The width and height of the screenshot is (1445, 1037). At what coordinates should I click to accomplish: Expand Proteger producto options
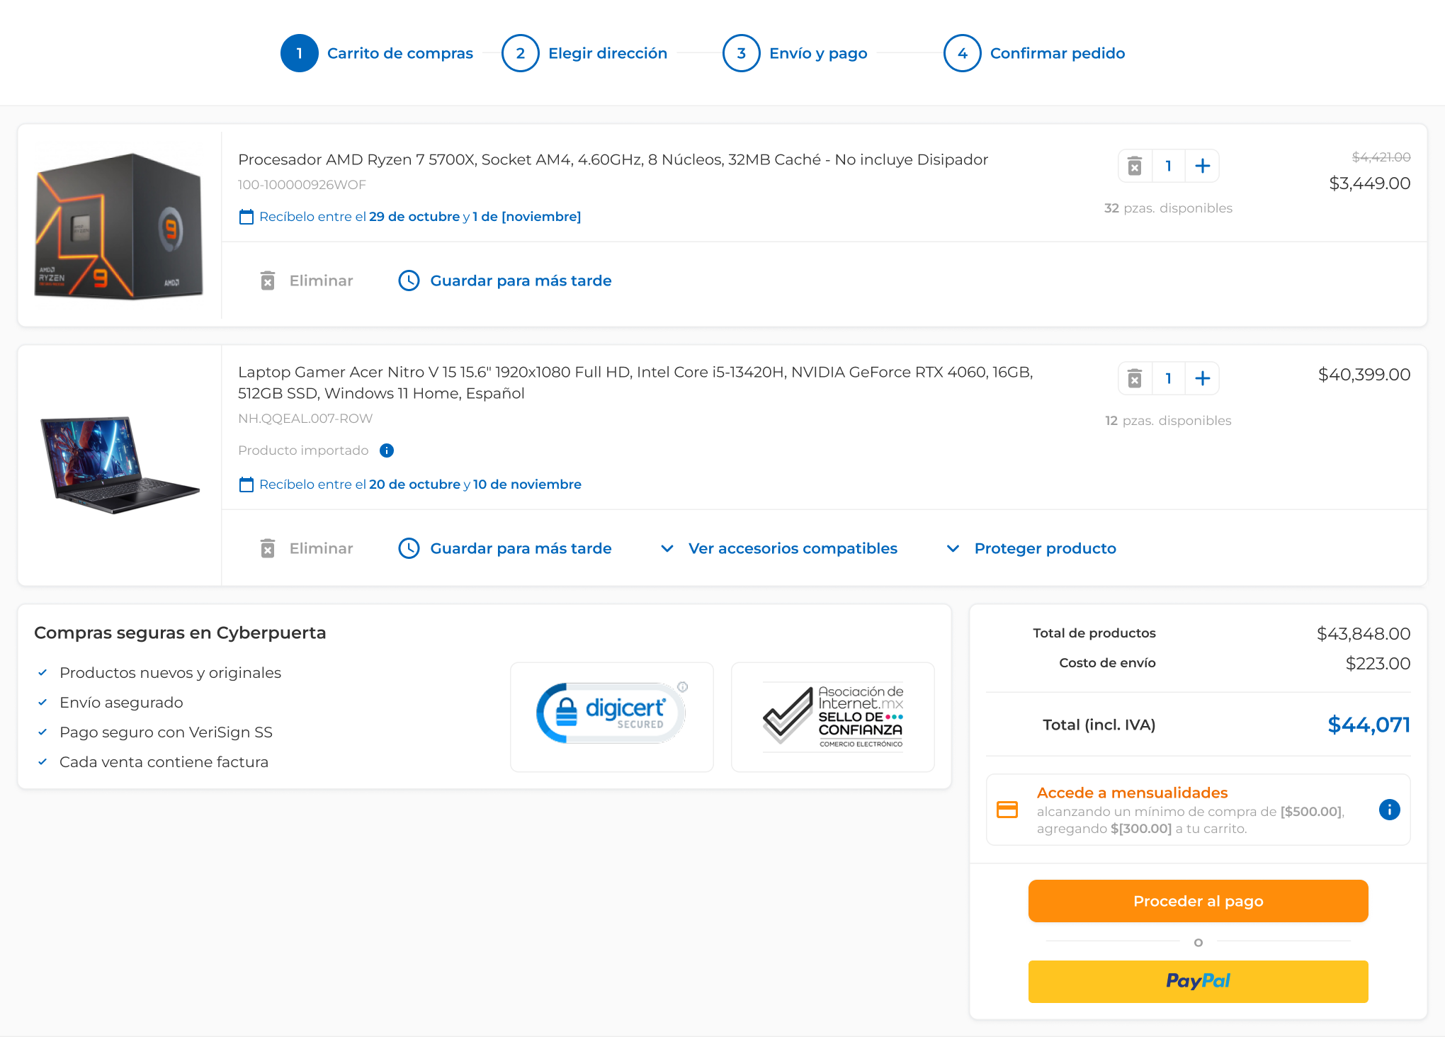point(1045,548)
